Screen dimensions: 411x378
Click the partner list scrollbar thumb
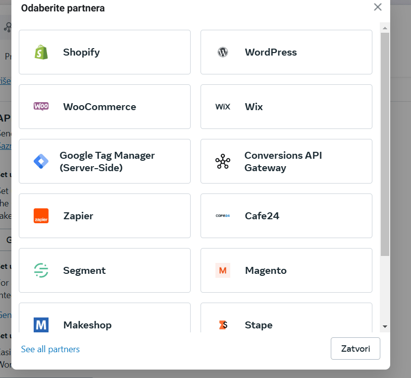click(x=385, y=144)
